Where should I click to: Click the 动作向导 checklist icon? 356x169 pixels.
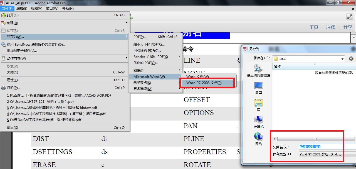click(4, 58)
